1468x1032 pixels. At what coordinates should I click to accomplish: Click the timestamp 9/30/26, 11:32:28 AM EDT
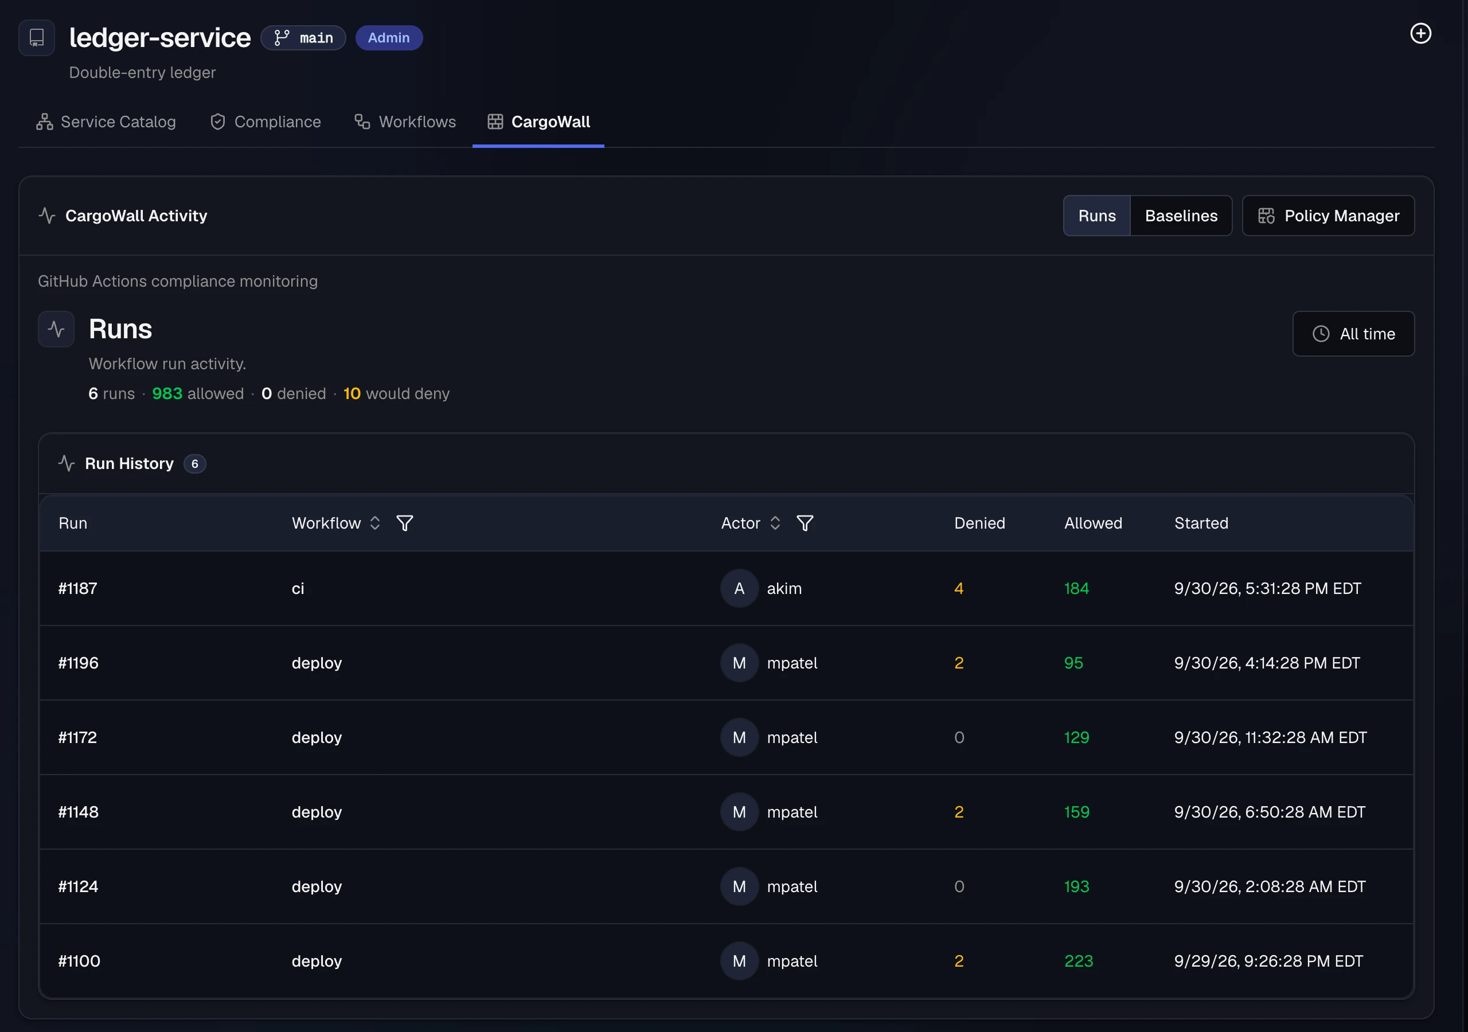pos(1270,737)
